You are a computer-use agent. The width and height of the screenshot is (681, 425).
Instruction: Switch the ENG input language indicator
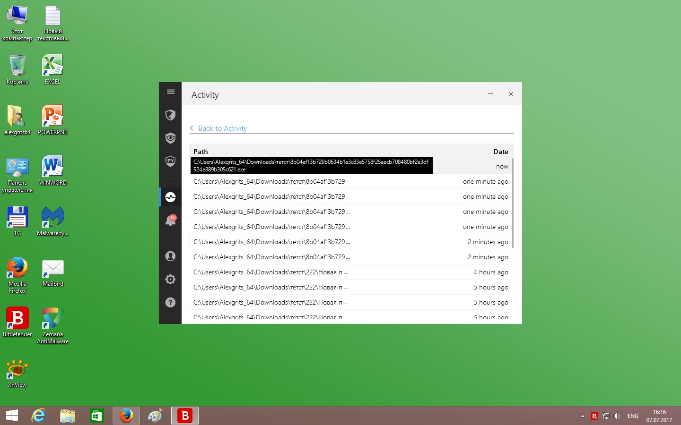(633, 416)
